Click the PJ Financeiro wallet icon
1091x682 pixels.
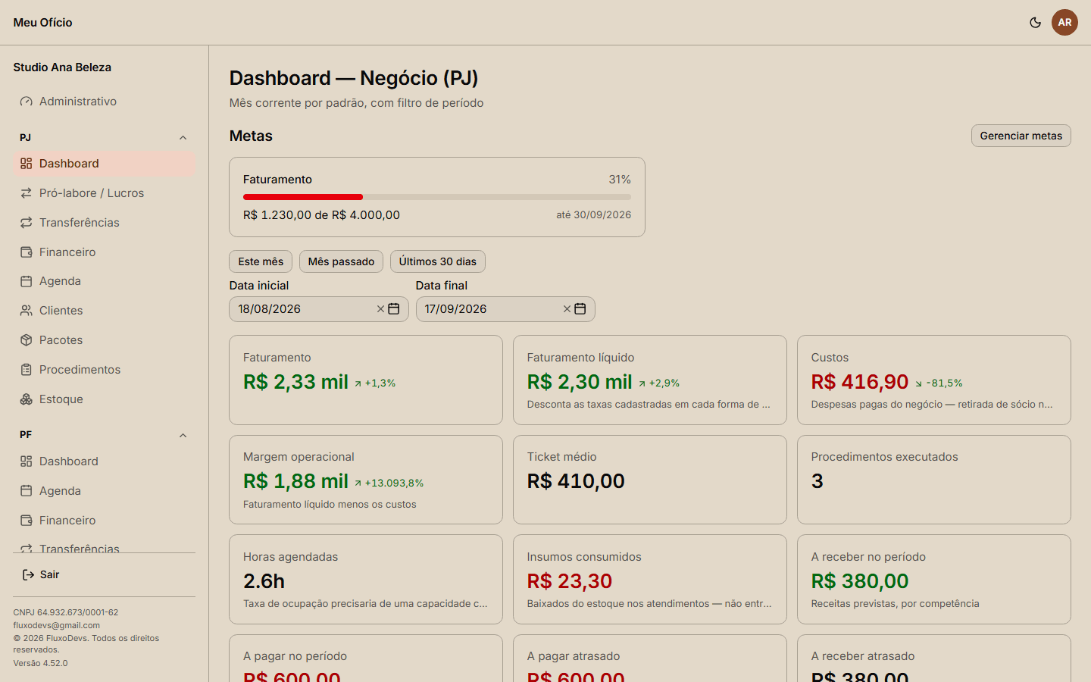(27, 252)
